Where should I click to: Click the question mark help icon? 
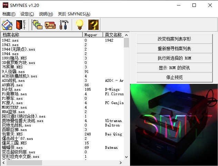click(x=93, y=25)
